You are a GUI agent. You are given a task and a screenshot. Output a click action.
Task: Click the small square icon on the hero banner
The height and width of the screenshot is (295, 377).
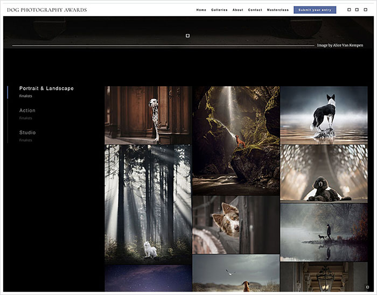[x=187, y=36]
